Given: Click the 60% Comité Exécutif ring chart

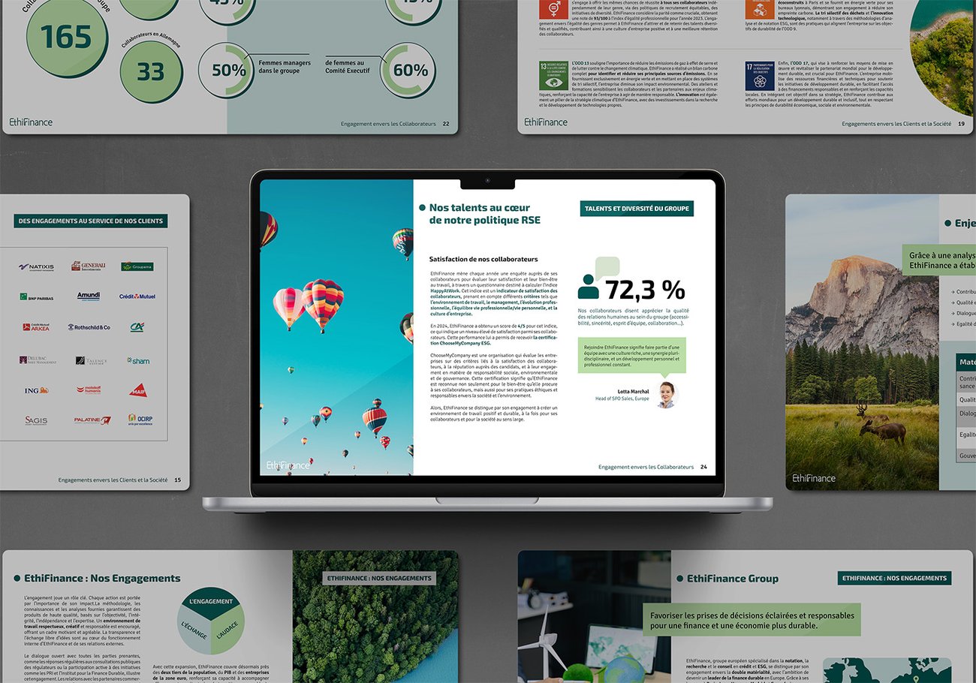Looking at the screenshot, I should click(x=409, y=71).
